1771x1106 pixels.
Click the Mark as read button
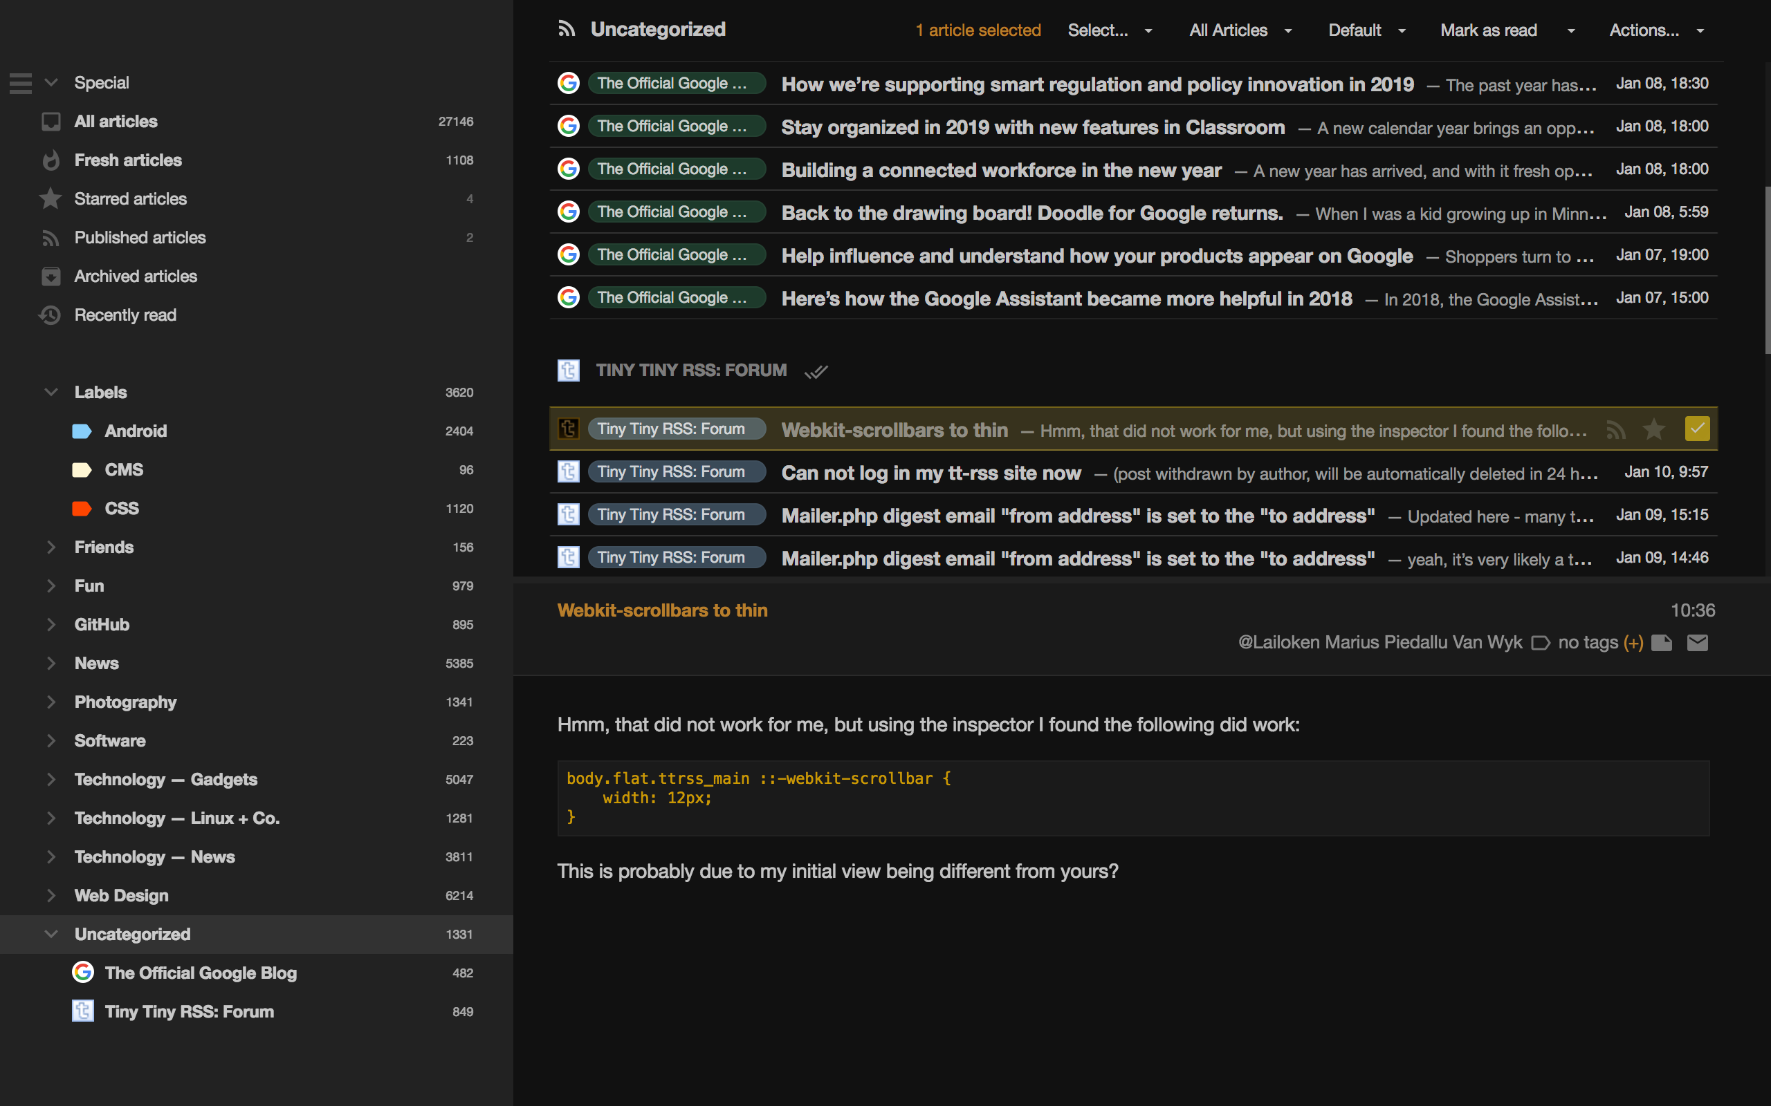1489,30
